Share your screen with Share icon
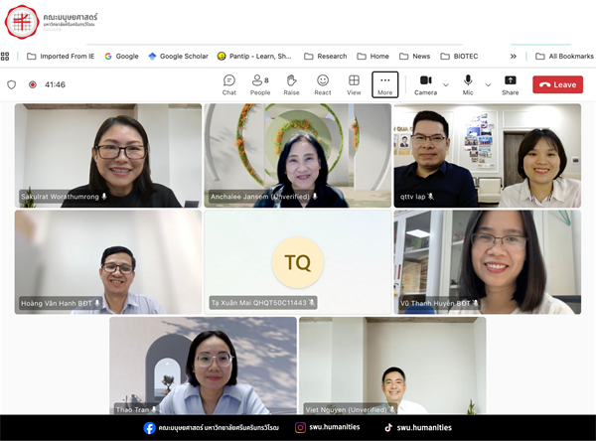596x441 pixels. (510, 84)
